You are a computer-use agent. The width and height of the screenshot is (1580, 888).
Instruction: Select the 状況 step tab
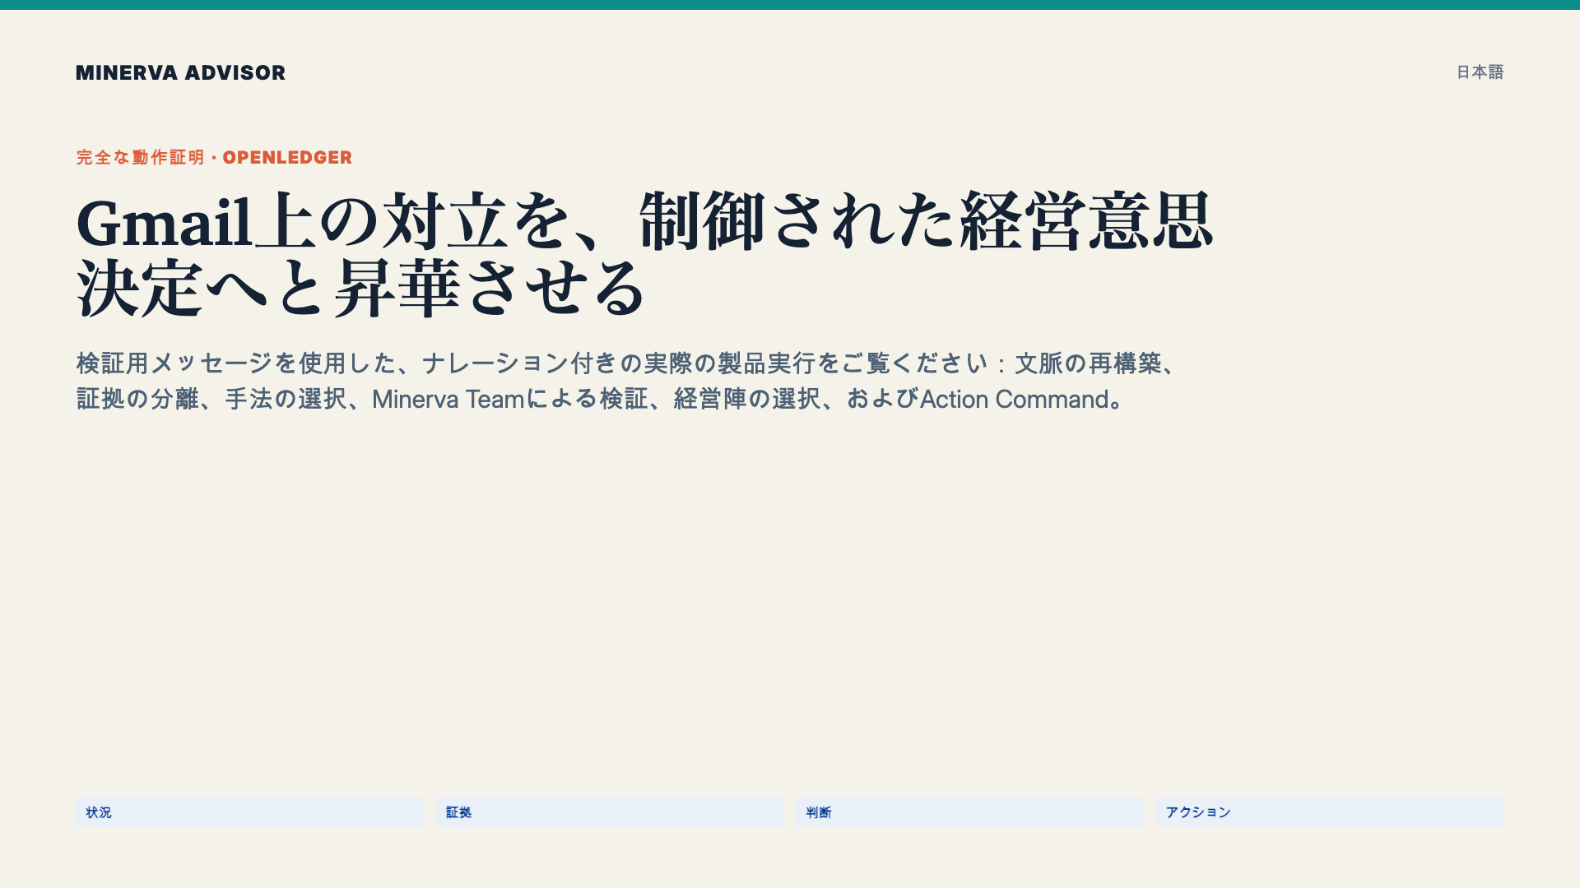click(x=250, y=812)
